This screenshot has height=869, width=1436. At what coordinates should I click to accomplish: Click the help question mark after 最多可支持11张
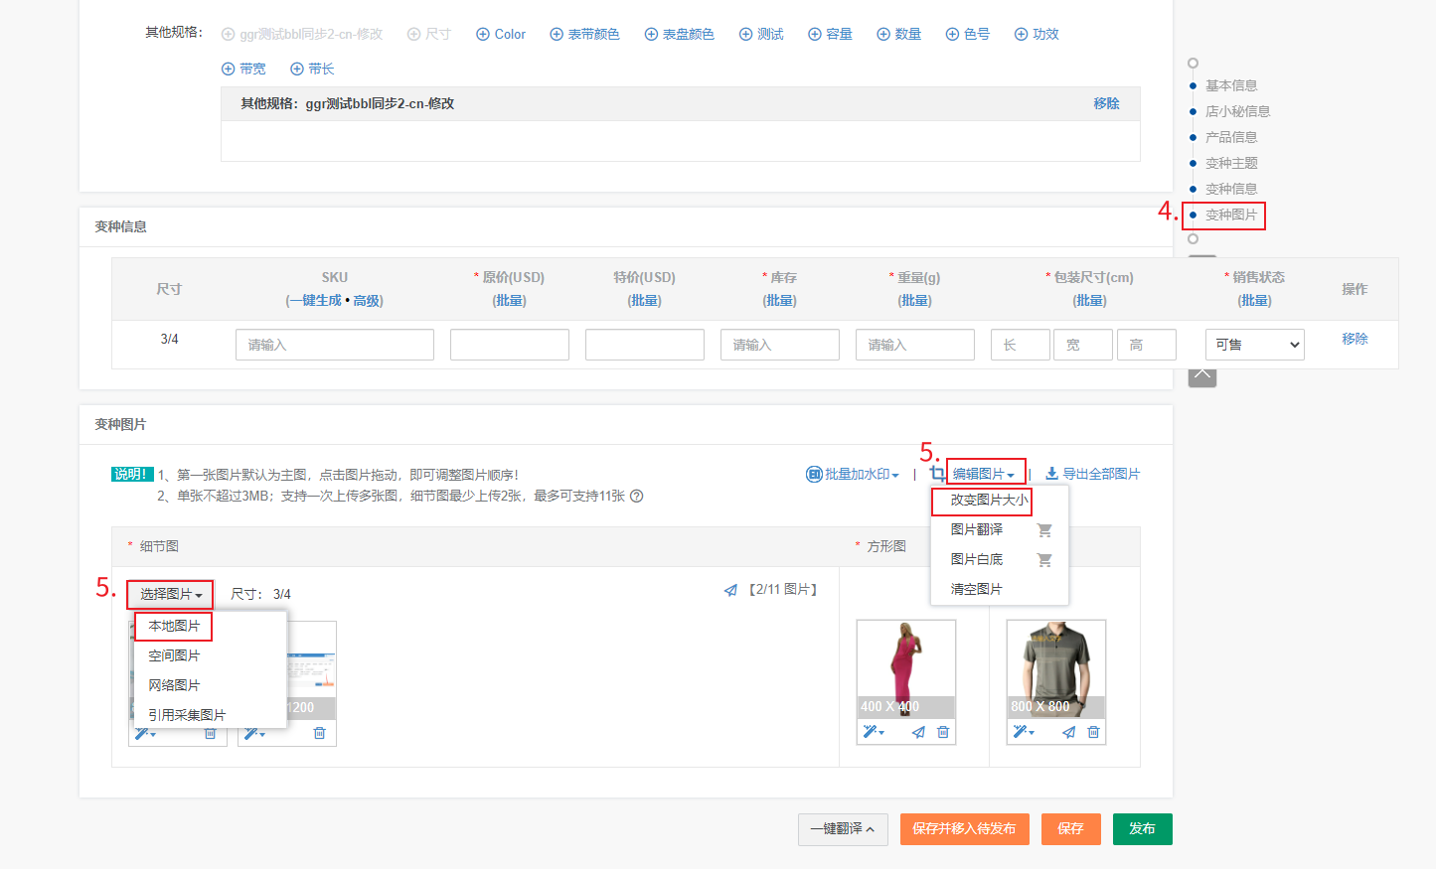pos(637,496)
